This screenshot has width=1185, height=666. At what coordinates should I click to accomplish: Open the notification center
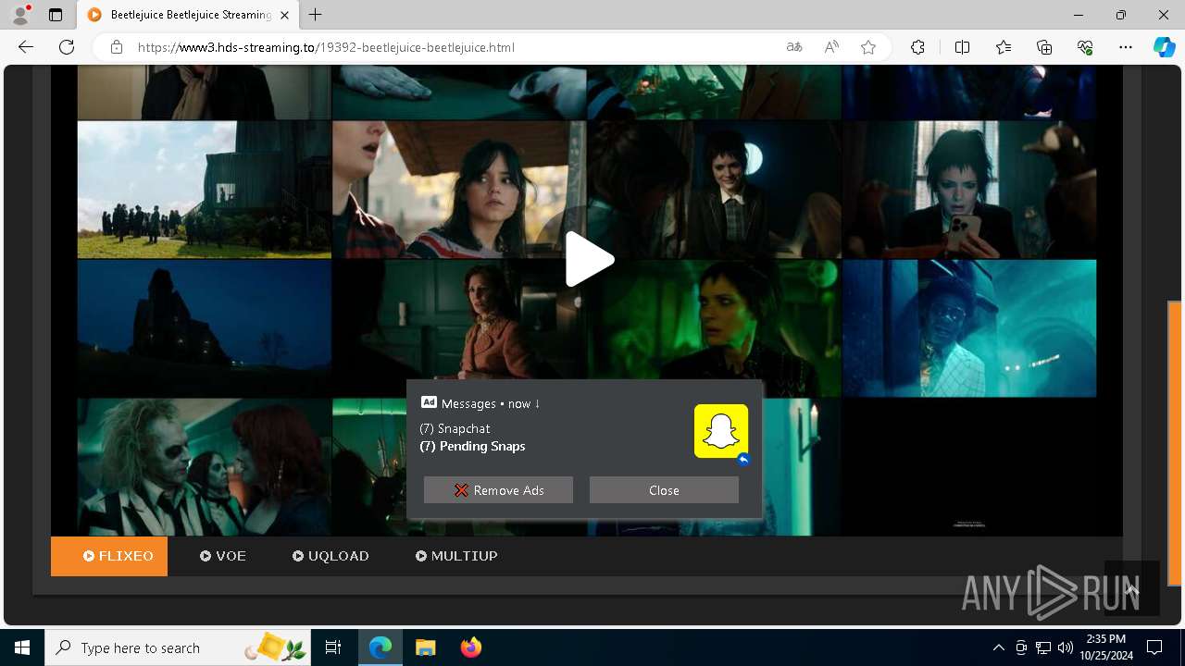point(1154,647)
